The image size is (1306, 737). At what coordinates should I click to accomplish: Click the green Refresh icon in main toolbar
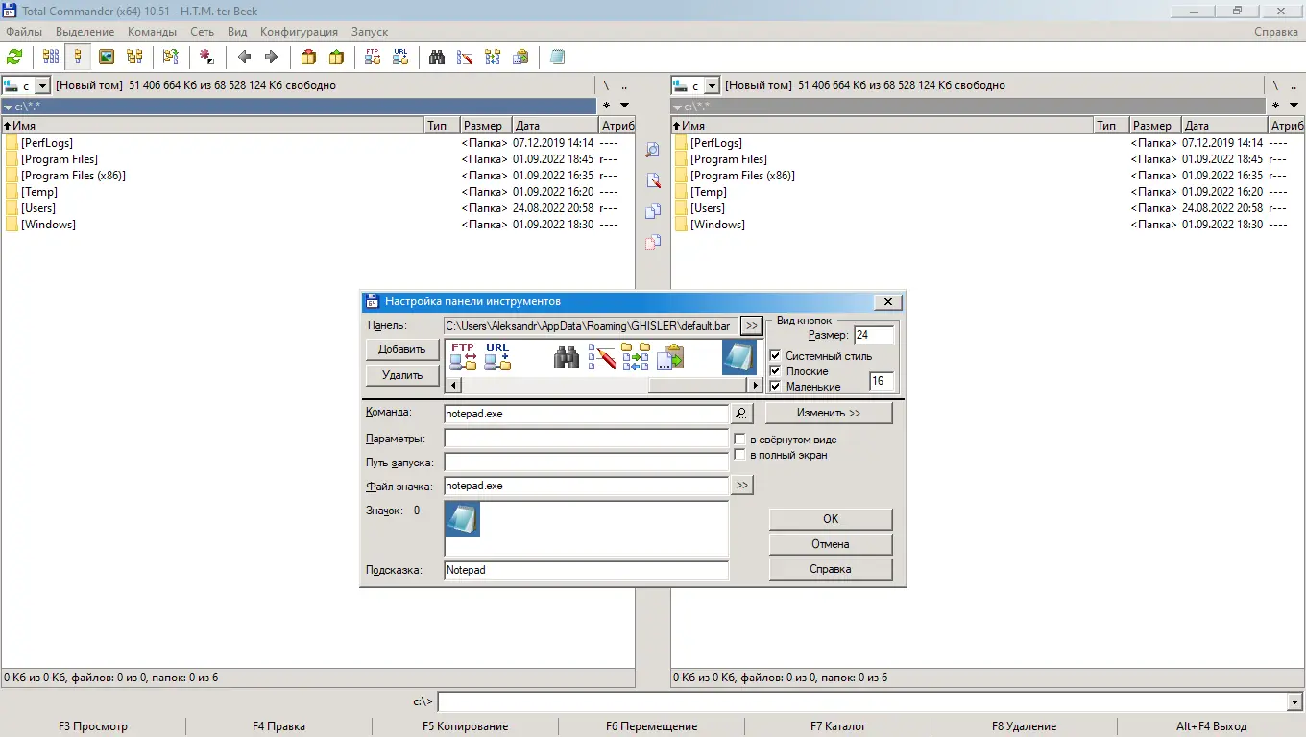14,57
